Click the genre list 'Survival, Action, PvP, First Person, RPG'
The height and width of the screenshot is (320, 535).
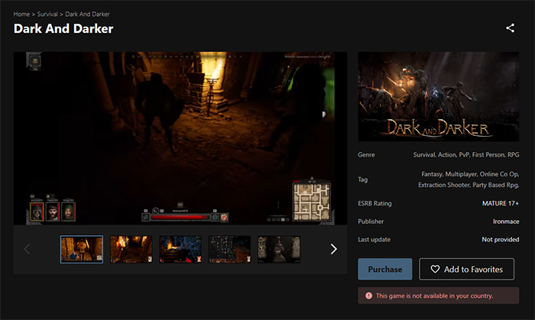coord(466,155)
